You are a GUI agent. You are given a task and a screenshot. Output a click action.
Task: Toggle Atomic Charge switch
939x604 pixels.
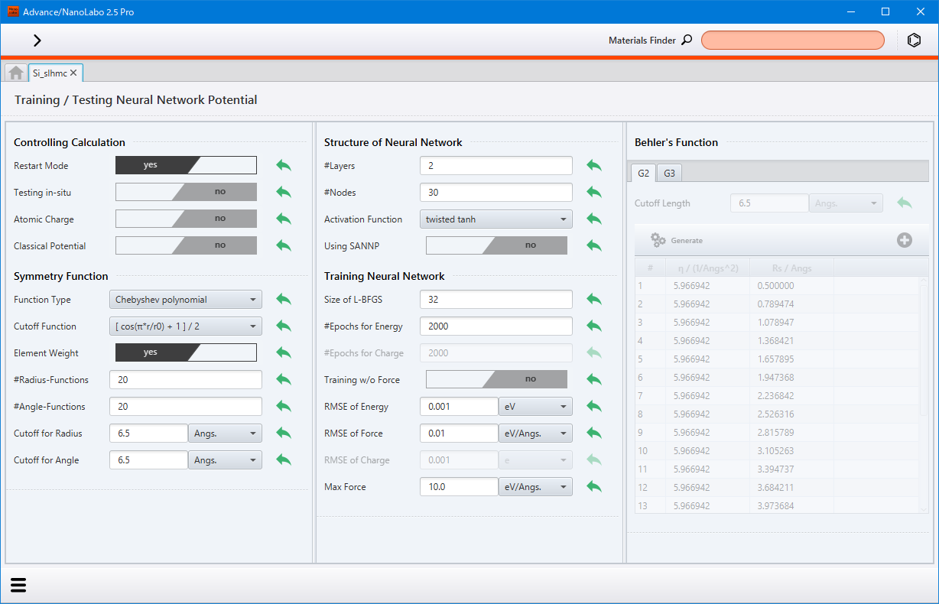(186, 219)
